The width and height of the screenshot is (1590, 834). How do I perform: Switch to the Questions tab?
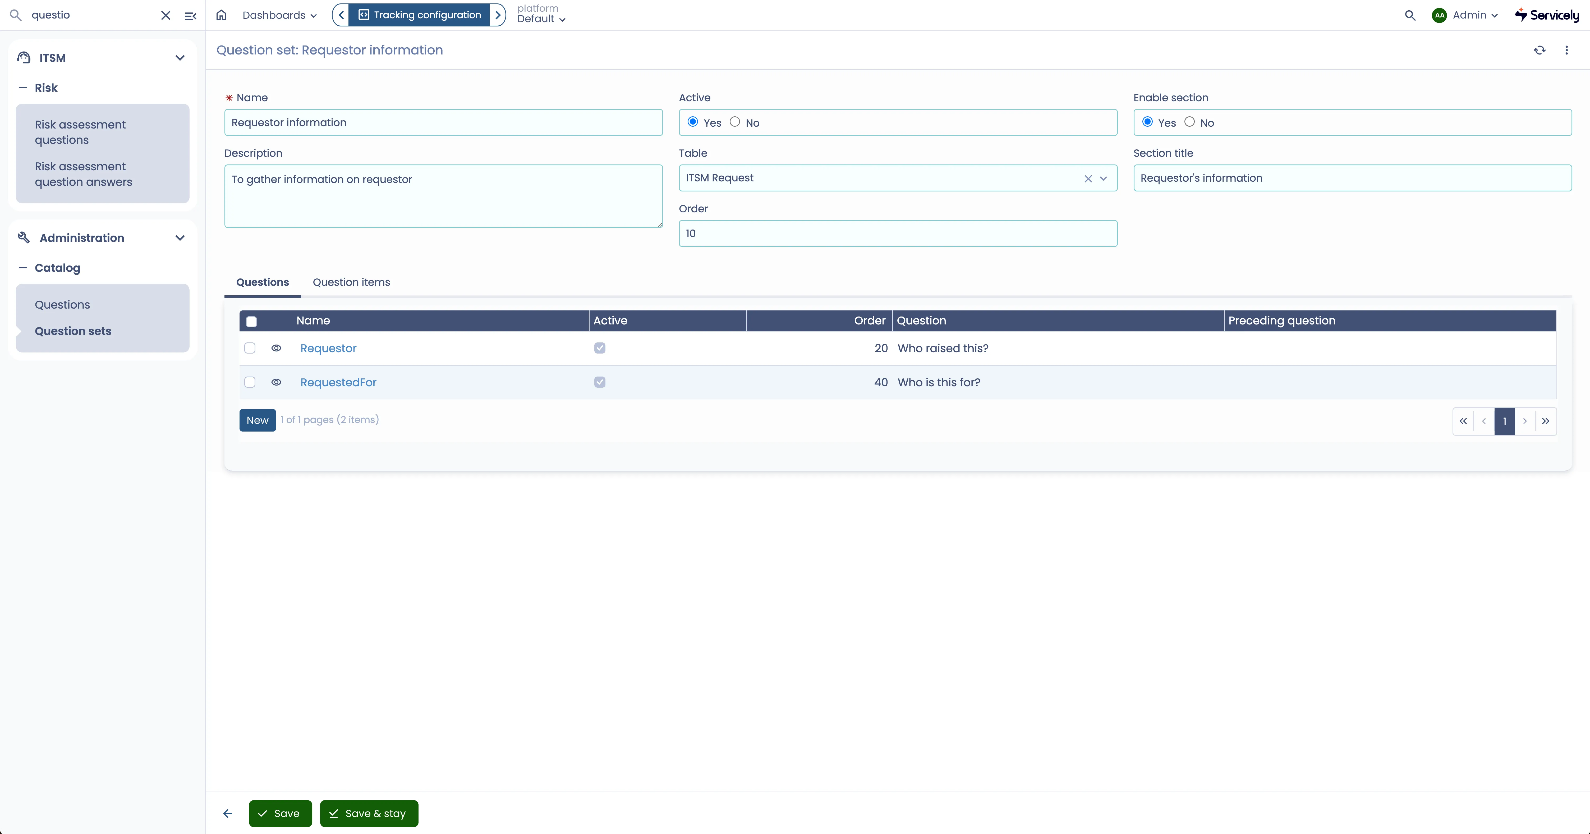point(262,282)
